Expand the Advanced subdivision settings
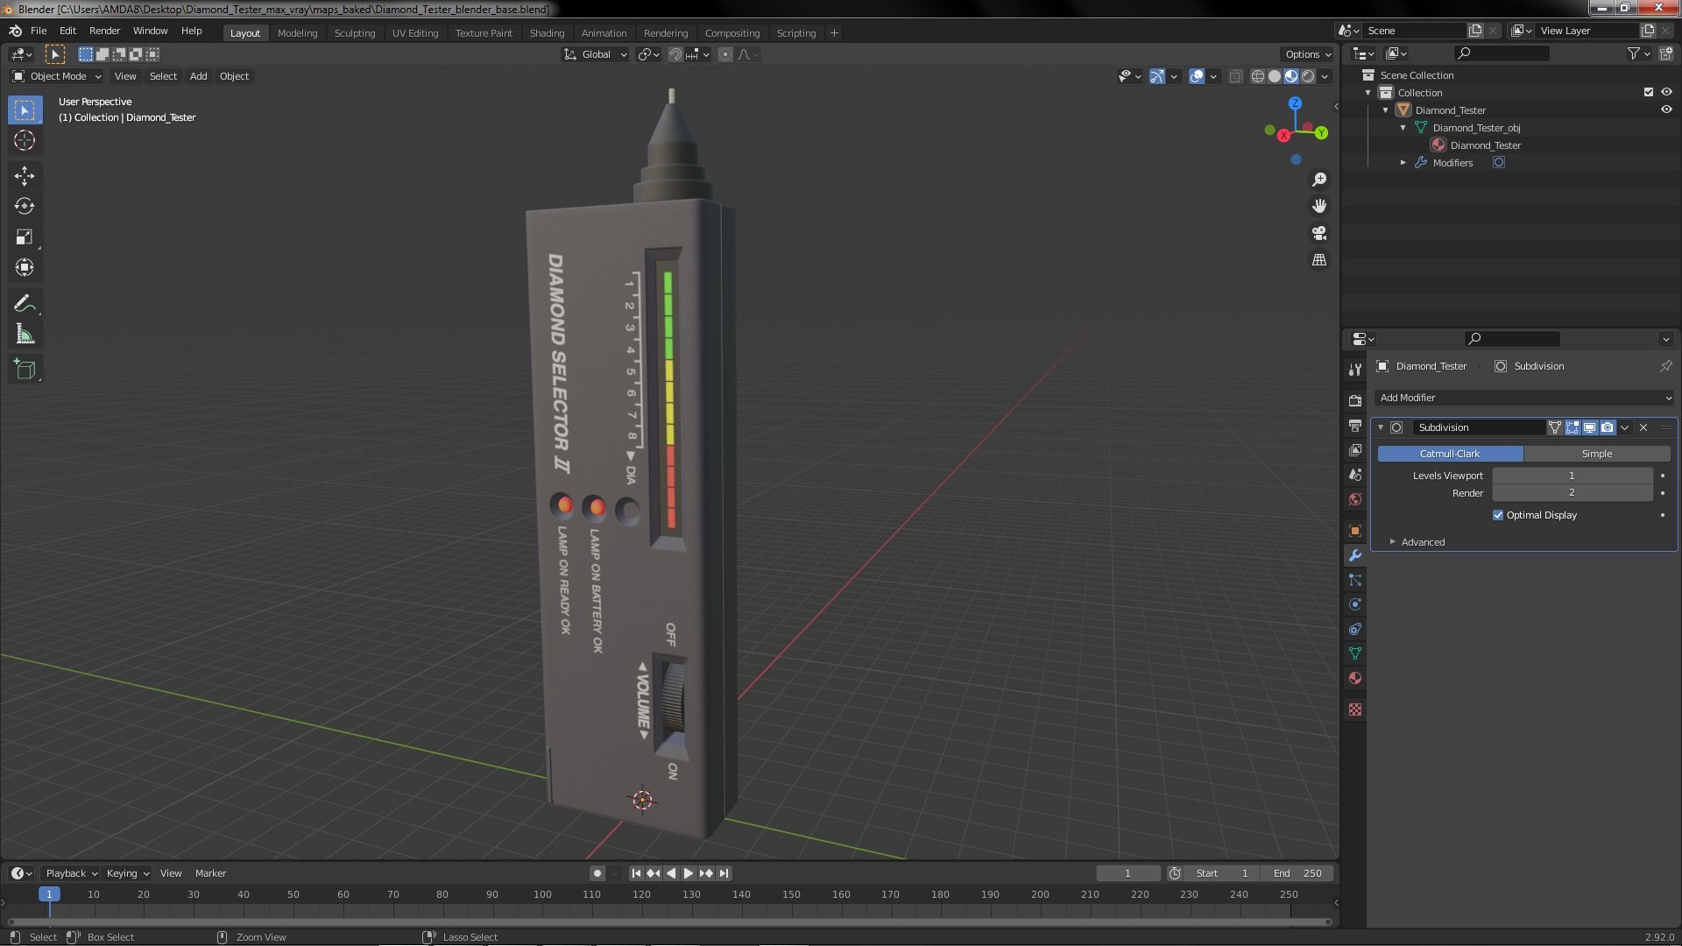The width and height of the screenshot is (1682, 946). click(1423, 542)
